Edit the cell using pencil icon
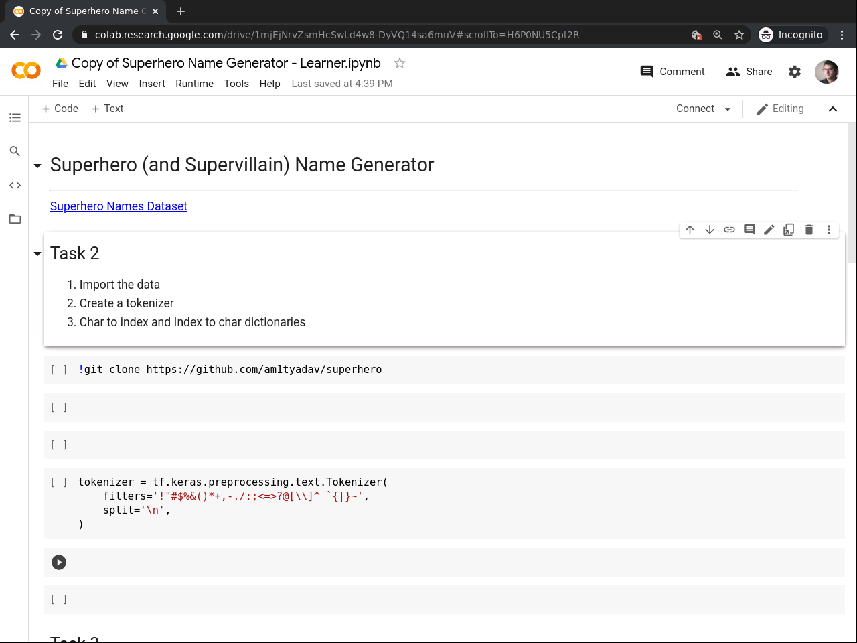 pyautogui.click(x=769, y=230)
